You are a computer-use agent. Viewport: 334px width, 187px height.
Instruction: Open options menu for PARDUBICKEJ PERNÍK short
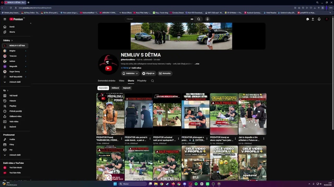click(x=122, y=139)
